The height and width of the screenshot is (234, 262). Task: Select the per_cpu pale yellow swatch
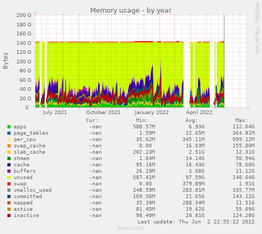click(x=9, y=139)
